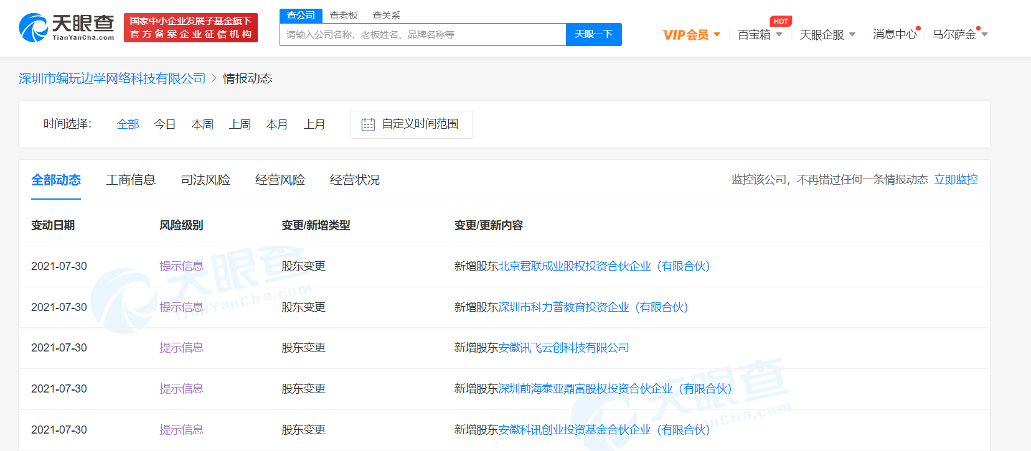
Task: Open the calendar icon for custom time range
Action: pyautogui.click(x=368, y=124)
